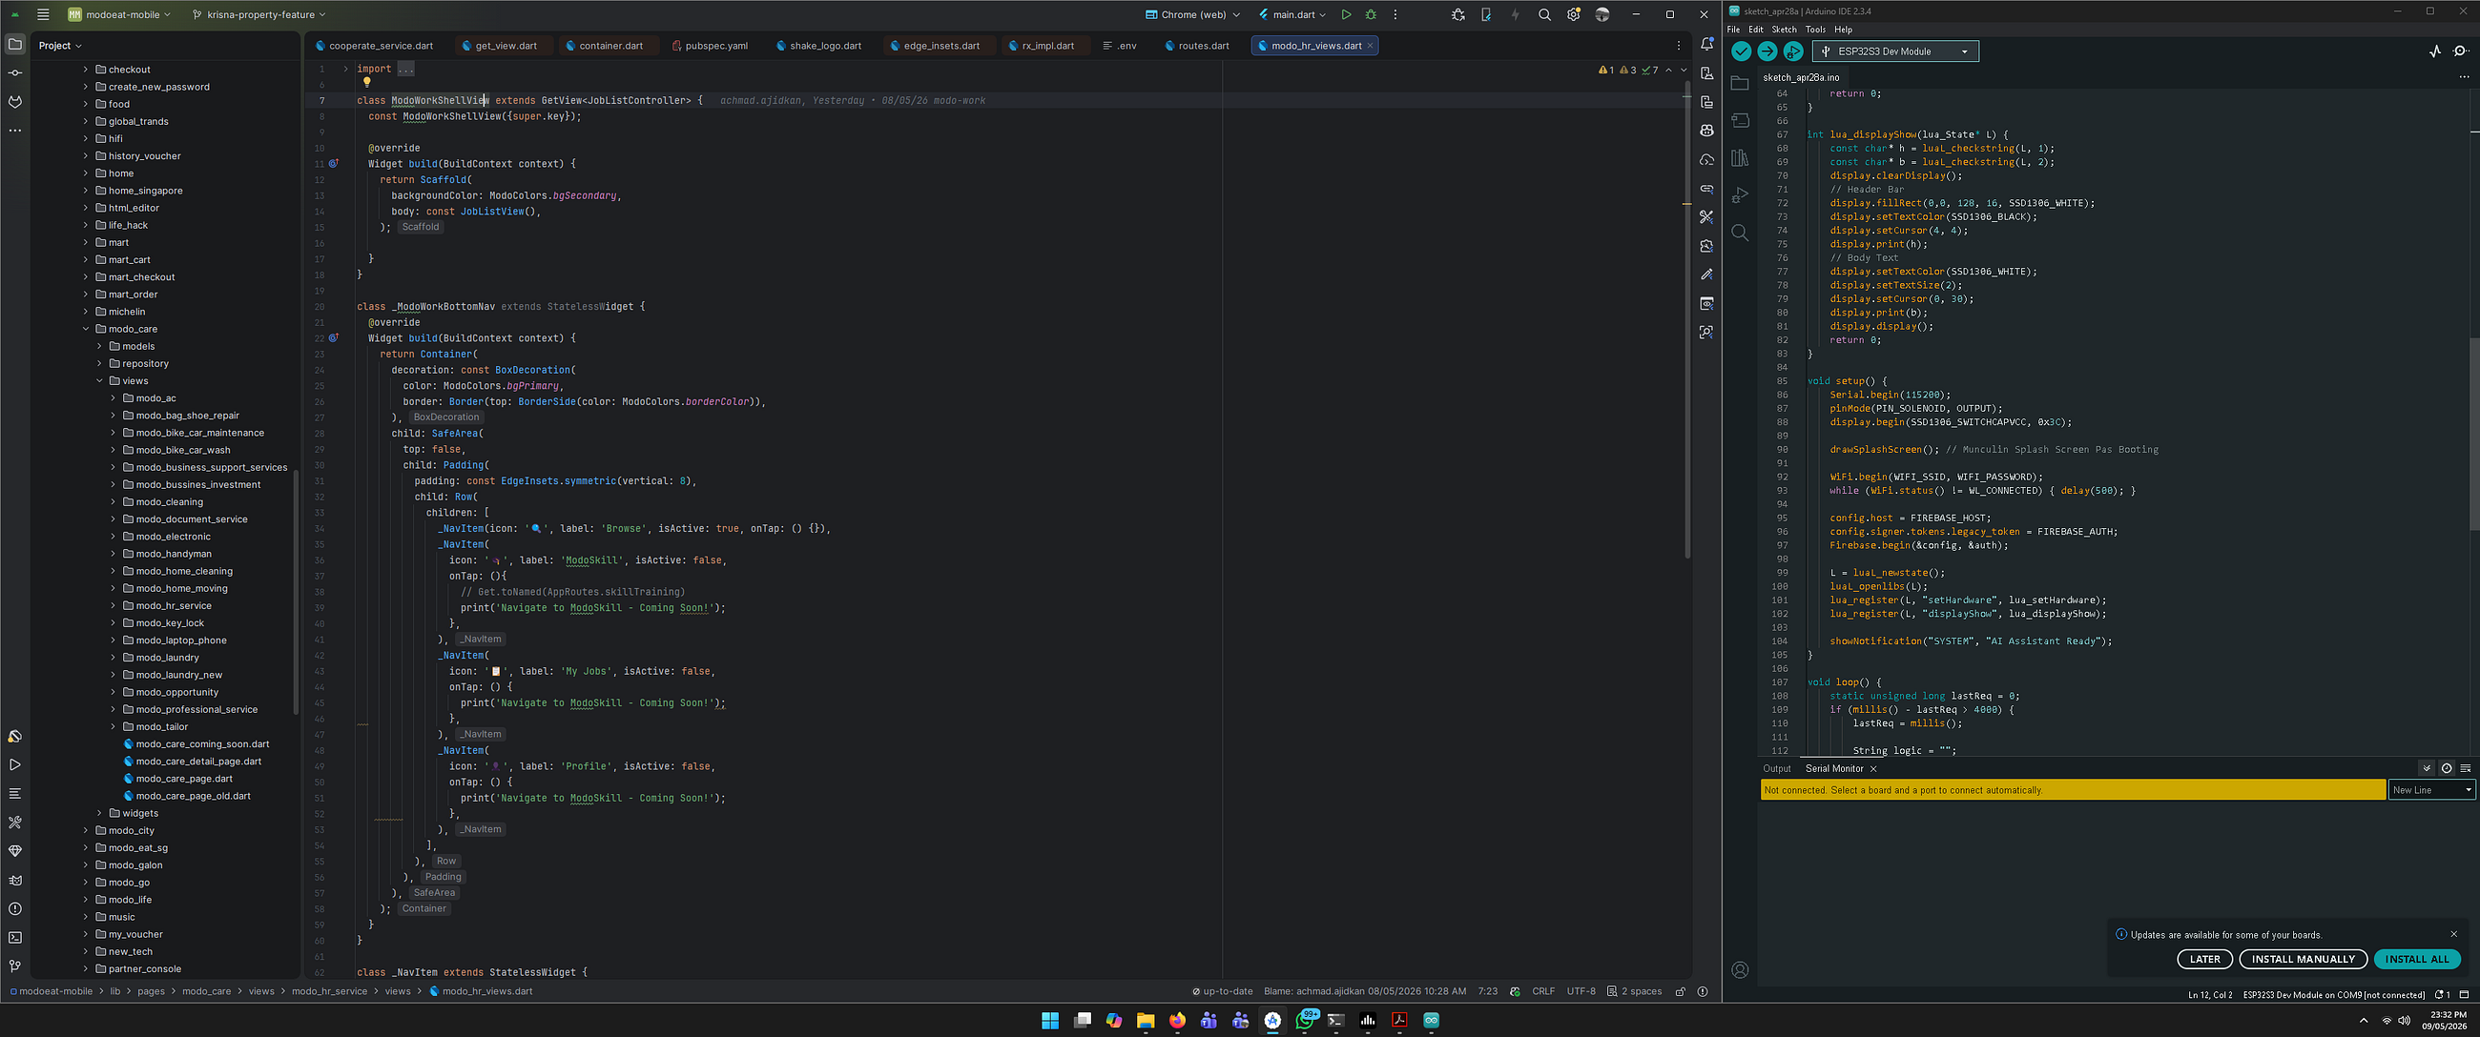Open the Git tool window icon
The height and width of the screenshot is (1037, 2480).
click(14, 966)
